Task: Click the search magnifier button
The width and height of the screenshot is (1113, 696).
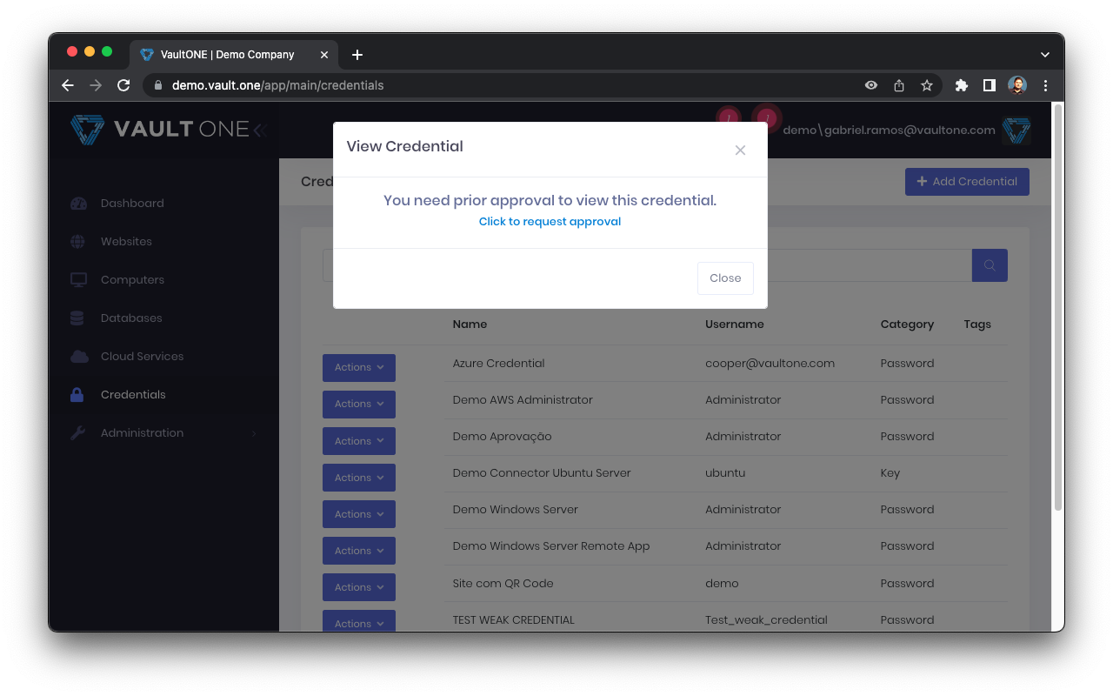Action: pos(990,265)
